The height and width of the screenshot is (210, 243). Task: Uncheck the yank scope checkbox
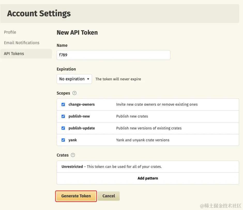click(x=63, y=140)
